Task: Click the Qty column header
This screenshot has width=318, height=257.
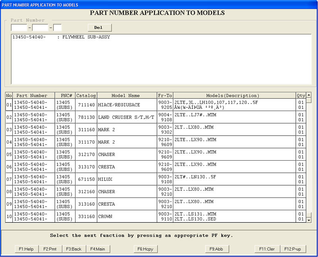Action: [301, 96]
